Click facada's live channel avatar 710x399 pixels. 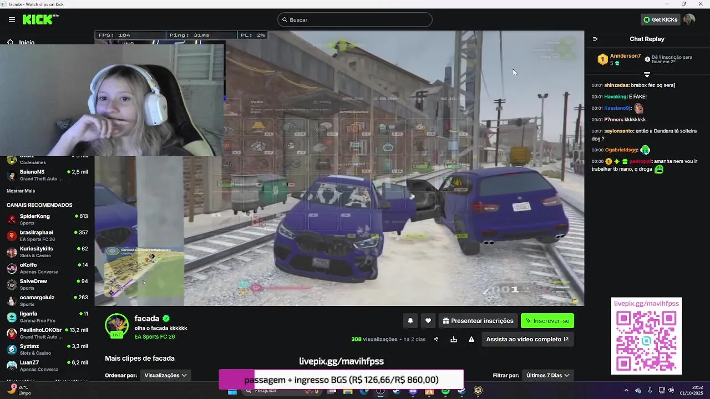(116, 325)
